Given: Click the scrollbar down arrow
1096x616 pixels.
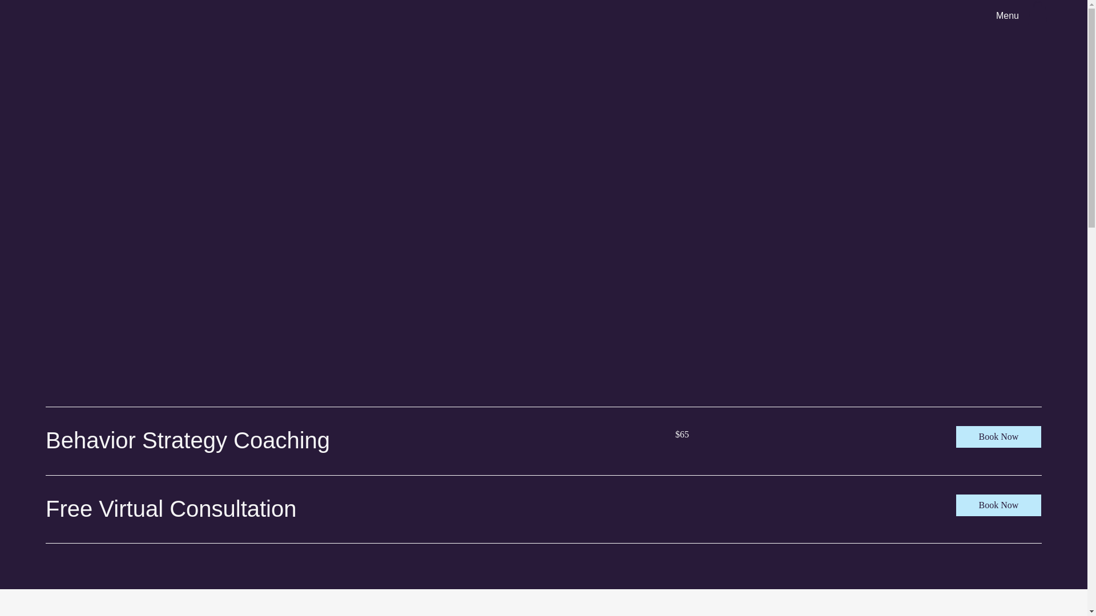Looking at the screenshot, I should [x=1091, y=612].
